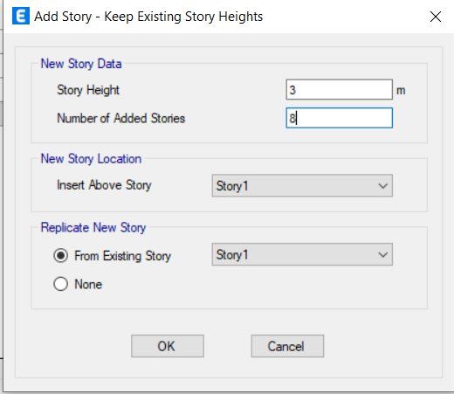Close the Add Story dialog
The width and height of the screenshot is (454, 394).
click(x=436, y=17)
